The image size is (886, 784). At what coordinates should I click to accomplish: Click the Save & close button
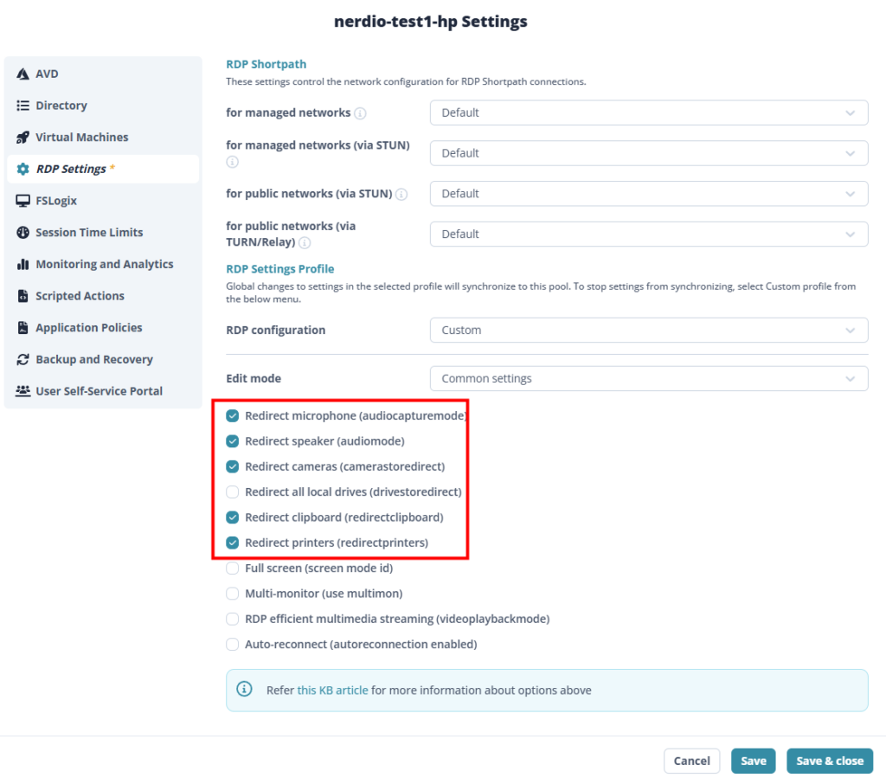click(830, 761)
